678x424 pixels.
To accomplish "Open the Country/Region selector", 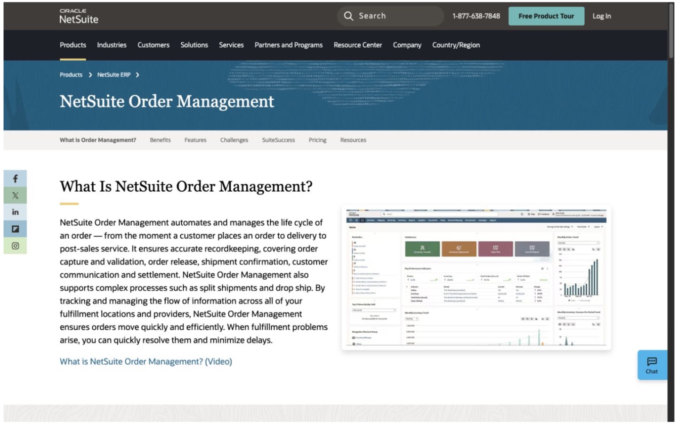I will [x=456, y=45].
